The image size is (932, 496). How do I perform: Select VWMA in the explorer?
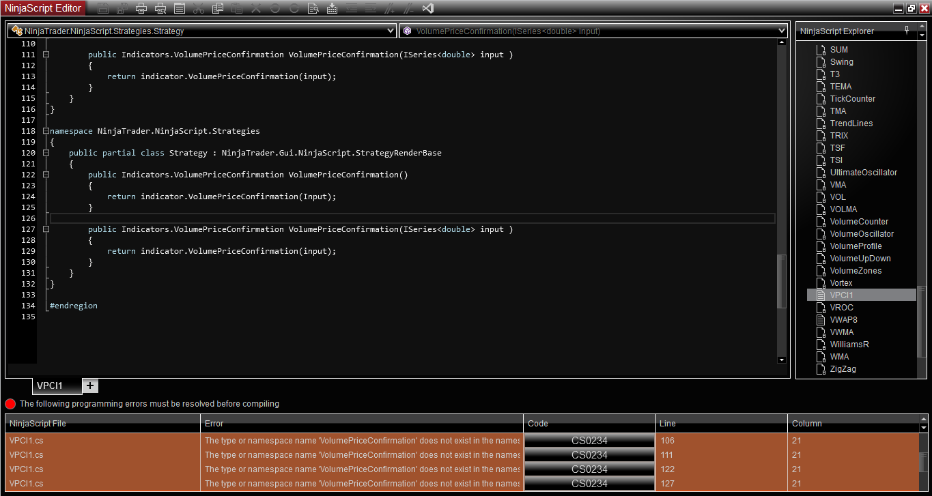(x=842, y=332)
